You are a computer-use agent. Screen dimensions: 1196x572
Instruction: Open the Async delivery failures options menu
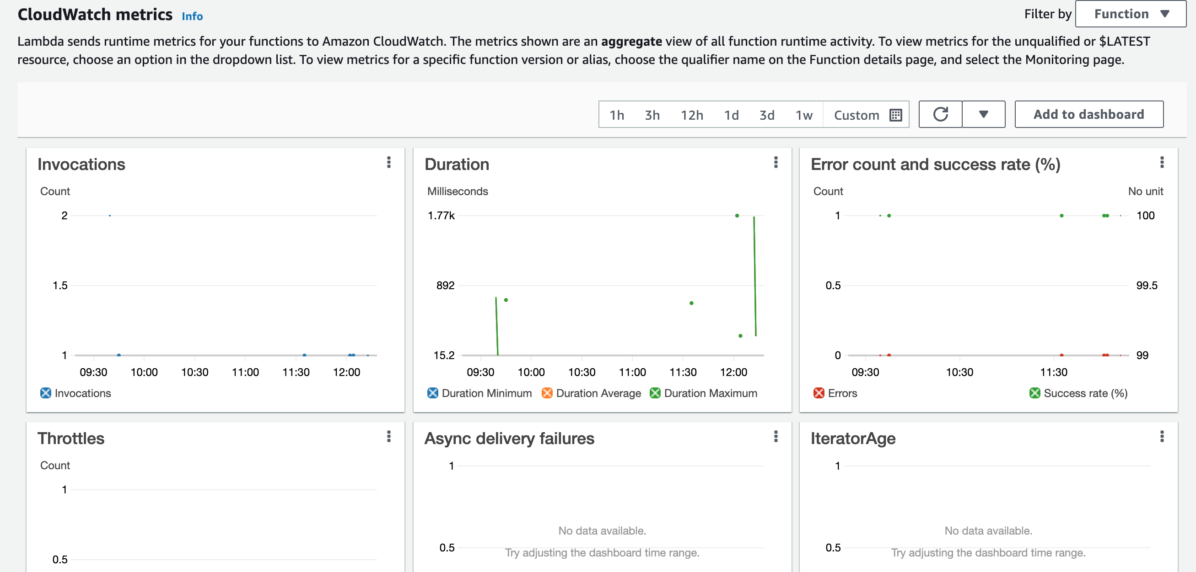click(775, 436)
